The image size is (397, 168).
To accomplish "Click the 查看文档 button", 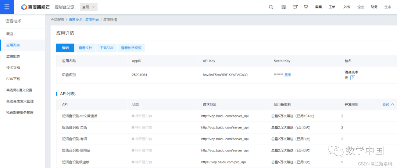I will click(85, 48).
